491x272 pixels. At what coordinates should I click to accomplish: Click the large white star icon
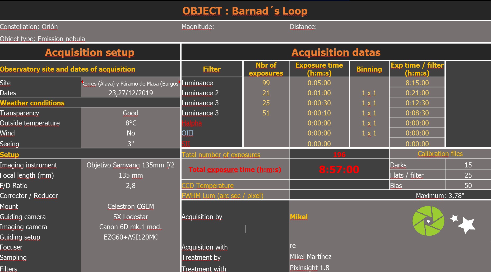point(467,225)
